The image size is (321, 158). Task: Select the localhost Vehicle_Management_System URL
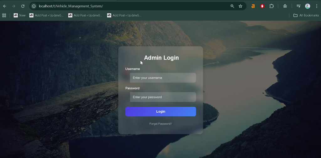(71, 6)
